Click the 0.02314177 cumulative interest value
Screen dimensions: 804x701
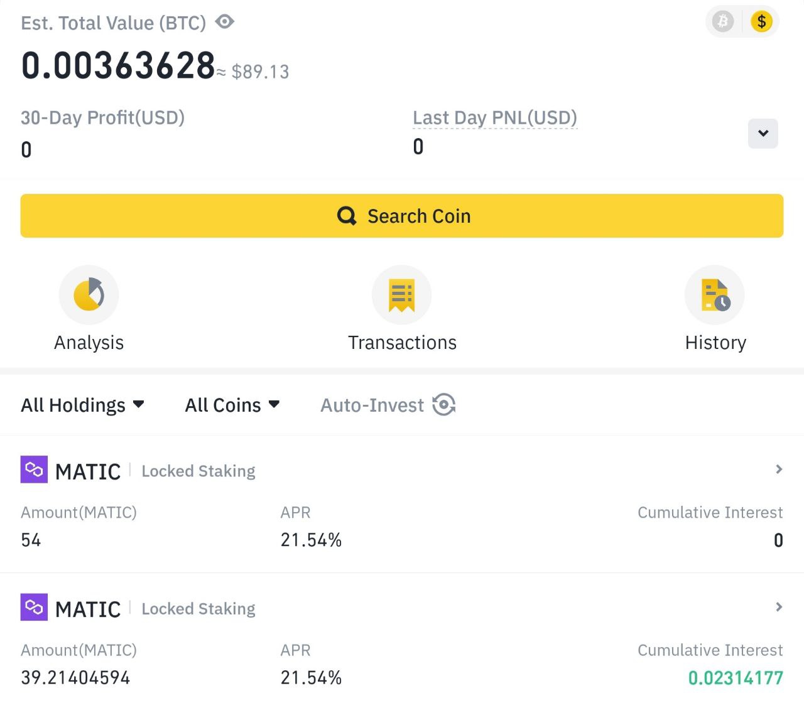point(736,678)
